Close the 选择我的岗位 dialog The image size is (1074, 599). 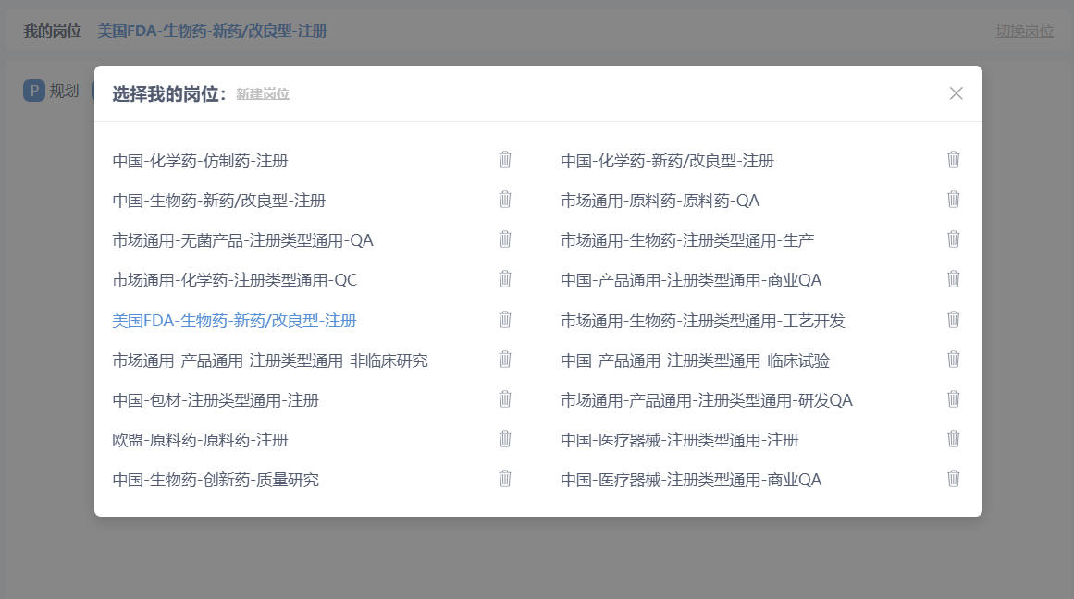(956, 93)
